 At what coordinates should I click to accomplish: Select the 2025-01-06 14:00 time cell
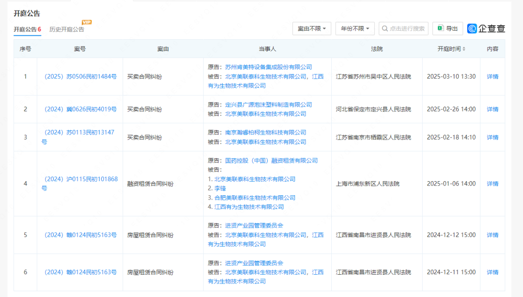click(451, 184)
